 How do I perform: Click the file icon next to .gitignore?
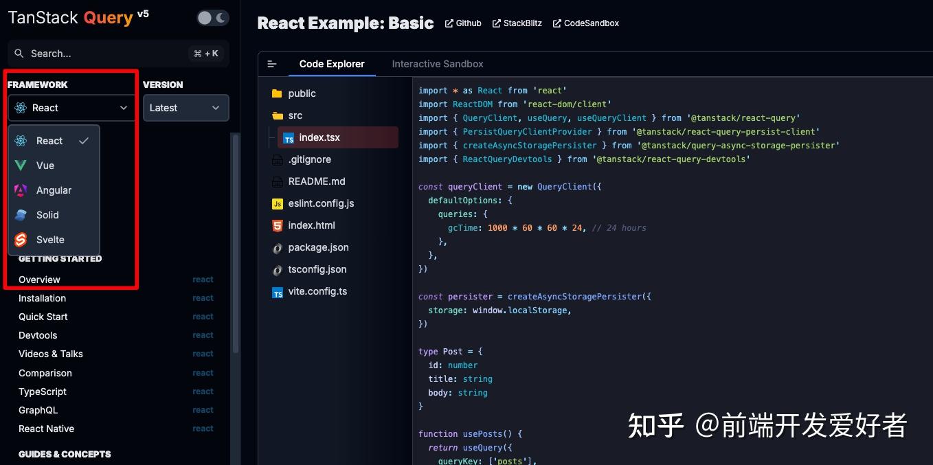point(278,160)
